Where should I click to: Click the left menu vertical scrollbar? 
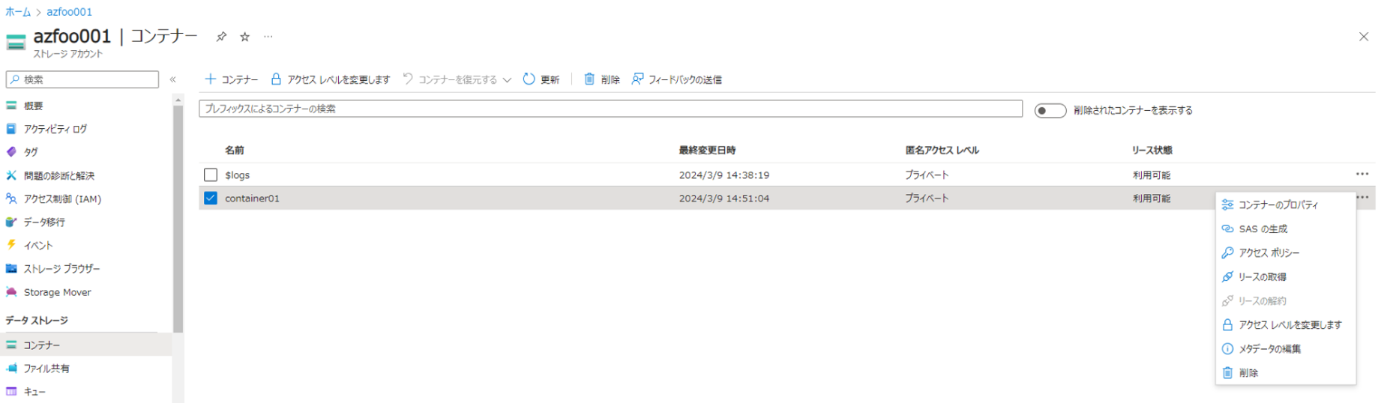point(178,219)
